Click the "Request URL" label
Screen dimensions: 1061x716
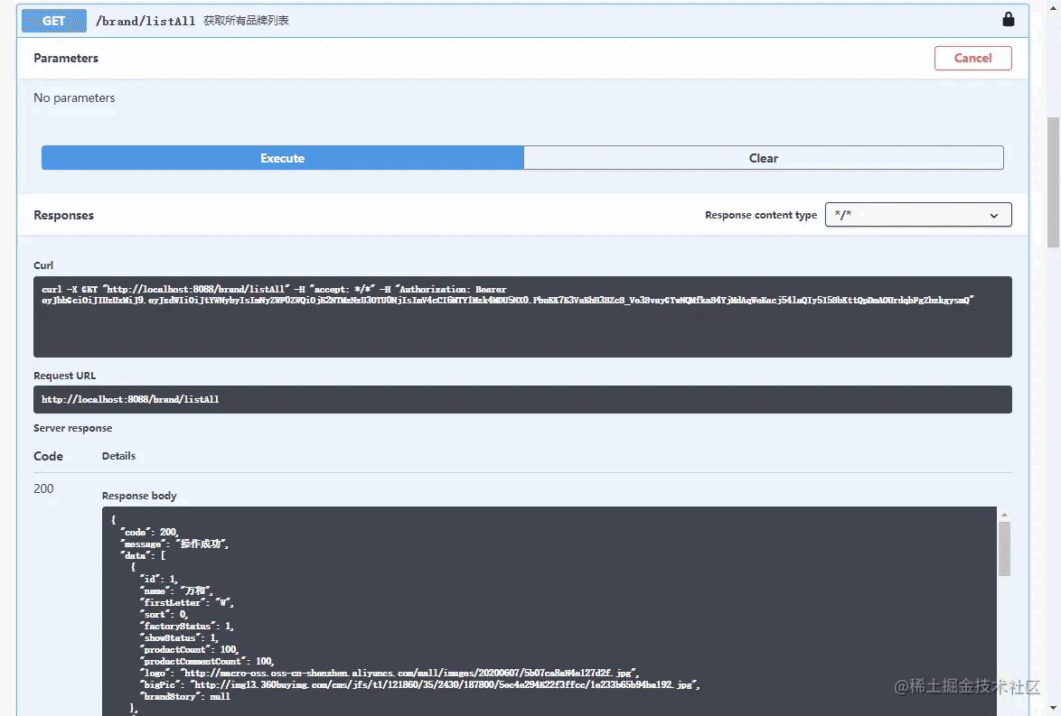pos(65,376)
